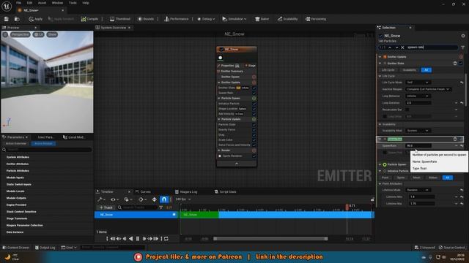
Task: Click the Thumbnail toolbar button
Action: click(120, 19)
